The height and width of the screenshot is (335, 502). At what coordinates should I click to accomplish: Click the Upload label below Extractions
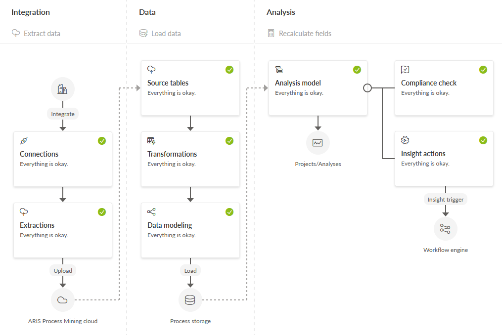pyautogui.click(x=63, y=270)
